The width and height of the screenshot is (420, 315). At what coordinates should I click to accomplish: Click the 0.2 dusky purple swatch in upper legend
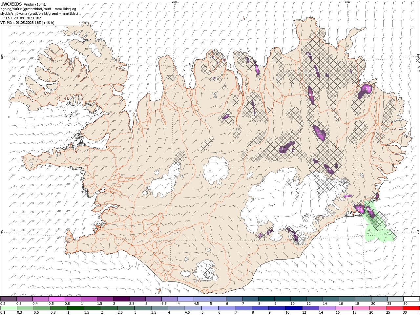point(9,299)
